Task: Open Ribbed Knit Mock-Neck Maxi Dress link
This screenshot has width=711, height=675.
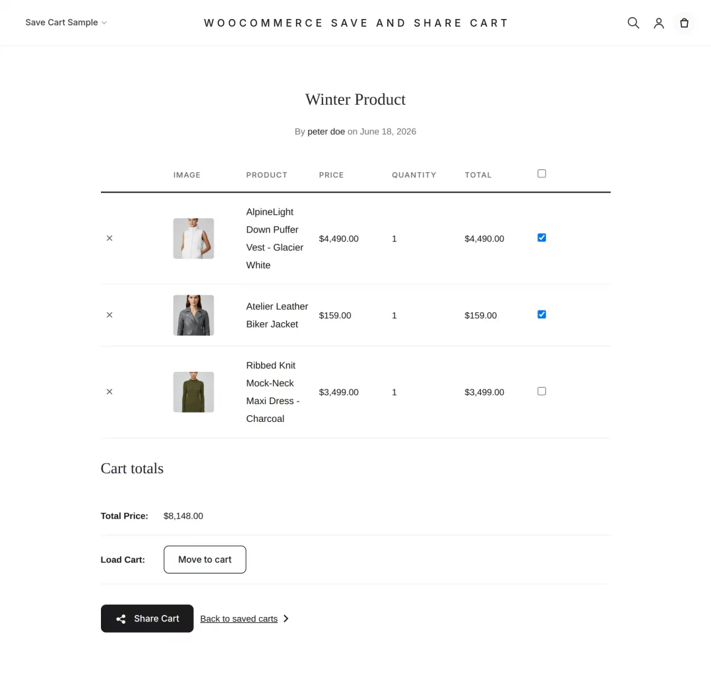Action: [273, 392]
